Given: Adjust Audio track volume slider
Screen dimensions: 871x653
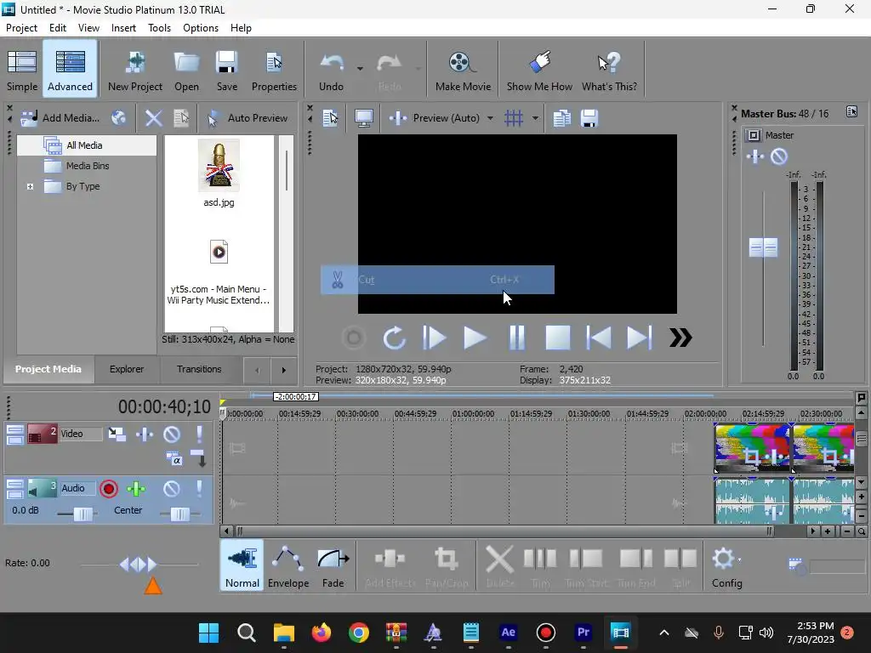Looking at the screenshot, I should click(83, 514).
